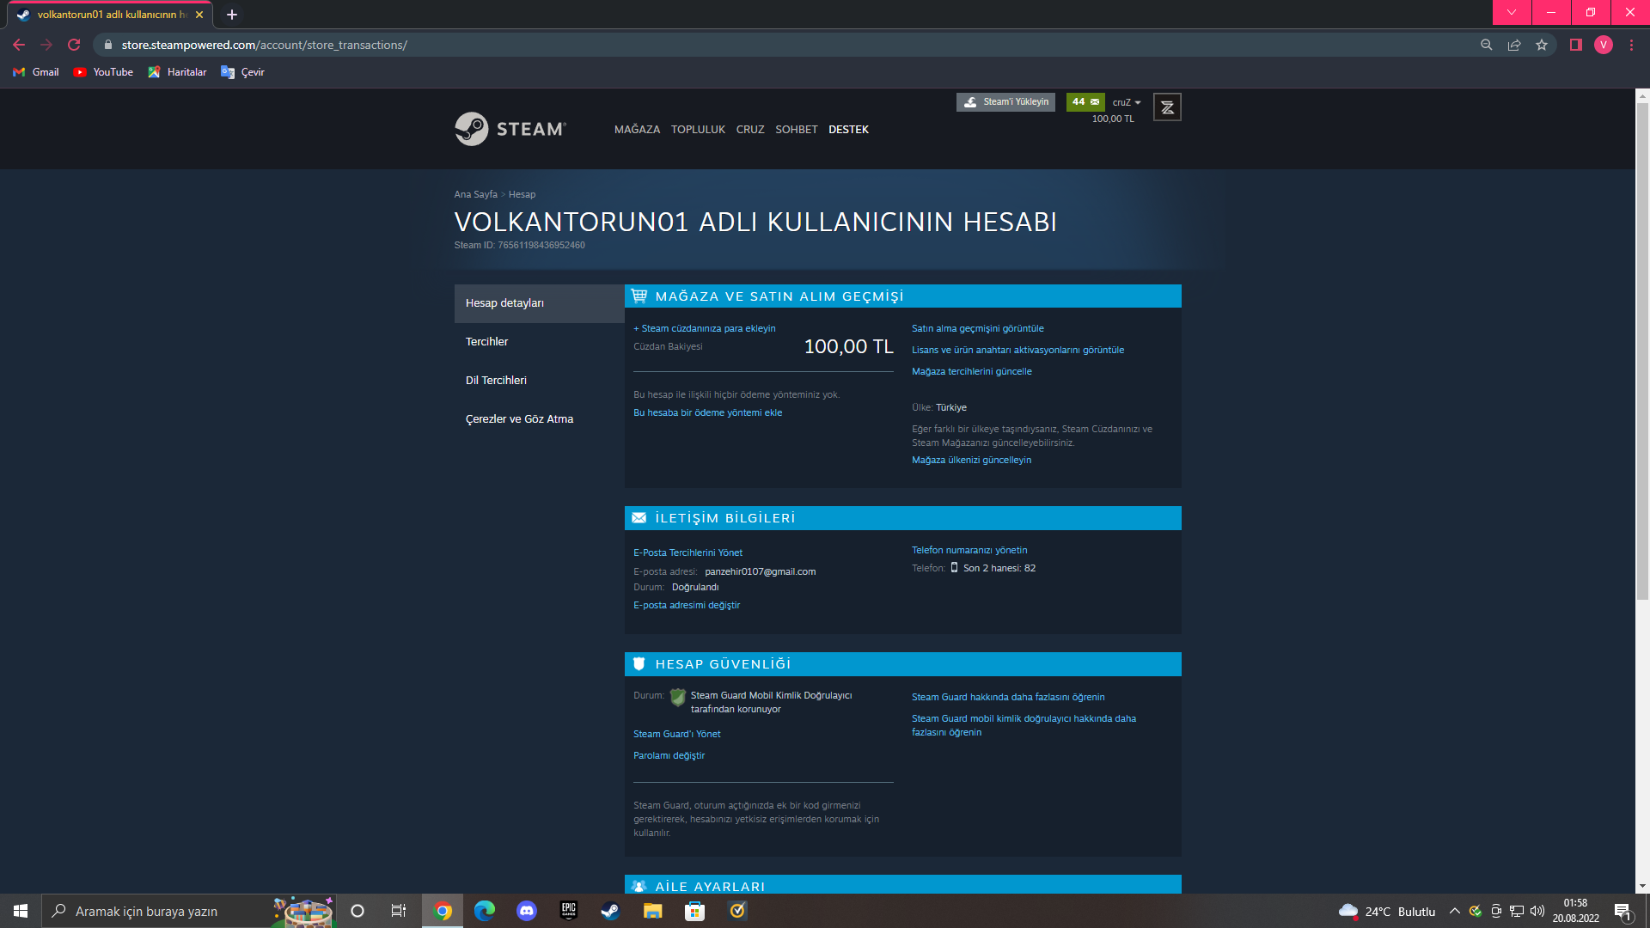This screenshot has height=928, width=1650.
Task: Open Steam client from the taskbar
Action: pyautogui.click(x=610, y=911)
